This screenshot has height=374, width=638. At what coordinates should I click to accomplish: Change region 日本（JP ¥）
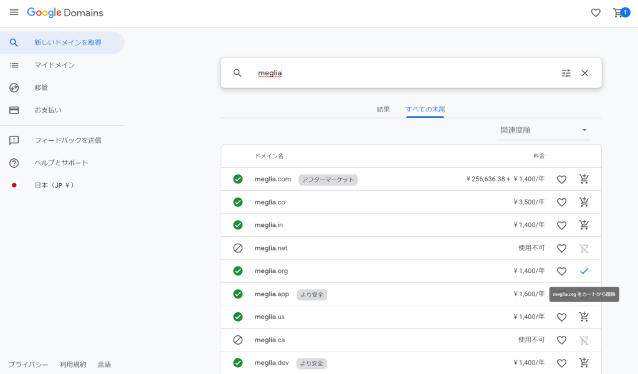coord(62,185)
